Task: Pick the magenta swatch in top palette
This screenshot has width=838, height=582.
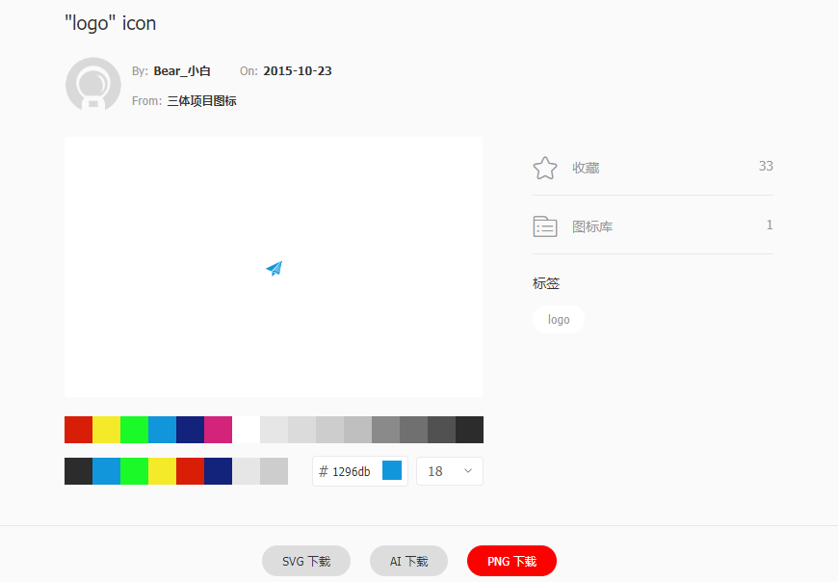Action: click(x=218, y=430)
